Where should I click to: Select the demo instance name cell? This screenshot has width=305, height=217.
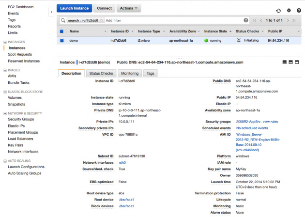tap(74, 41)
